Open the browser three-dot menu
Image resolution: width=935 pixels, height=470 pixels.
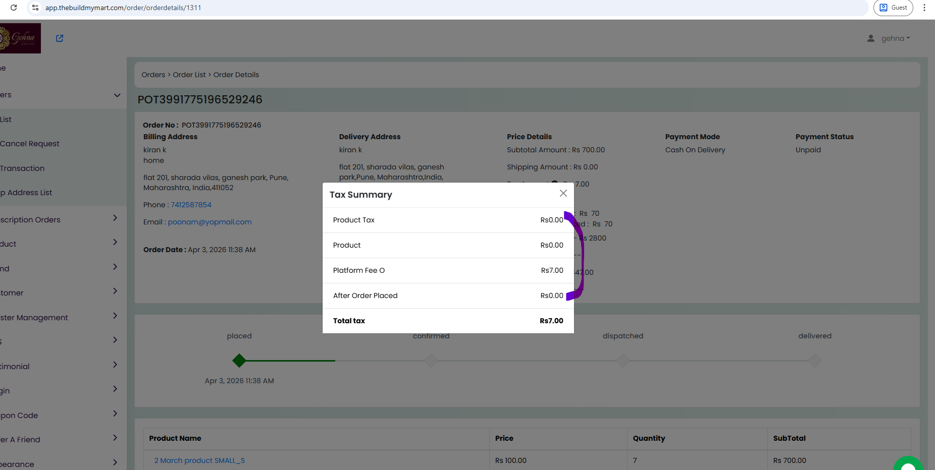924,8
